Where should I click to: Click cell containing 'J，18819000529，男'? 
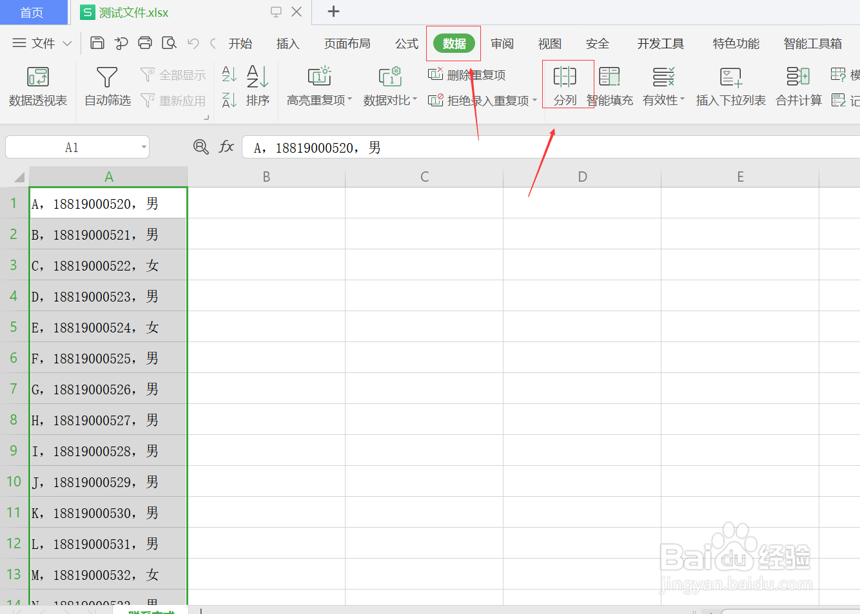[x=108, y=481]
